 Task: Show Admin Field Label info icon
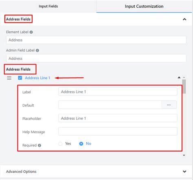37,50
